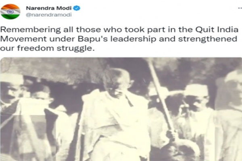Click Gandhi's figure in the center of the photo

coord(115,114)
